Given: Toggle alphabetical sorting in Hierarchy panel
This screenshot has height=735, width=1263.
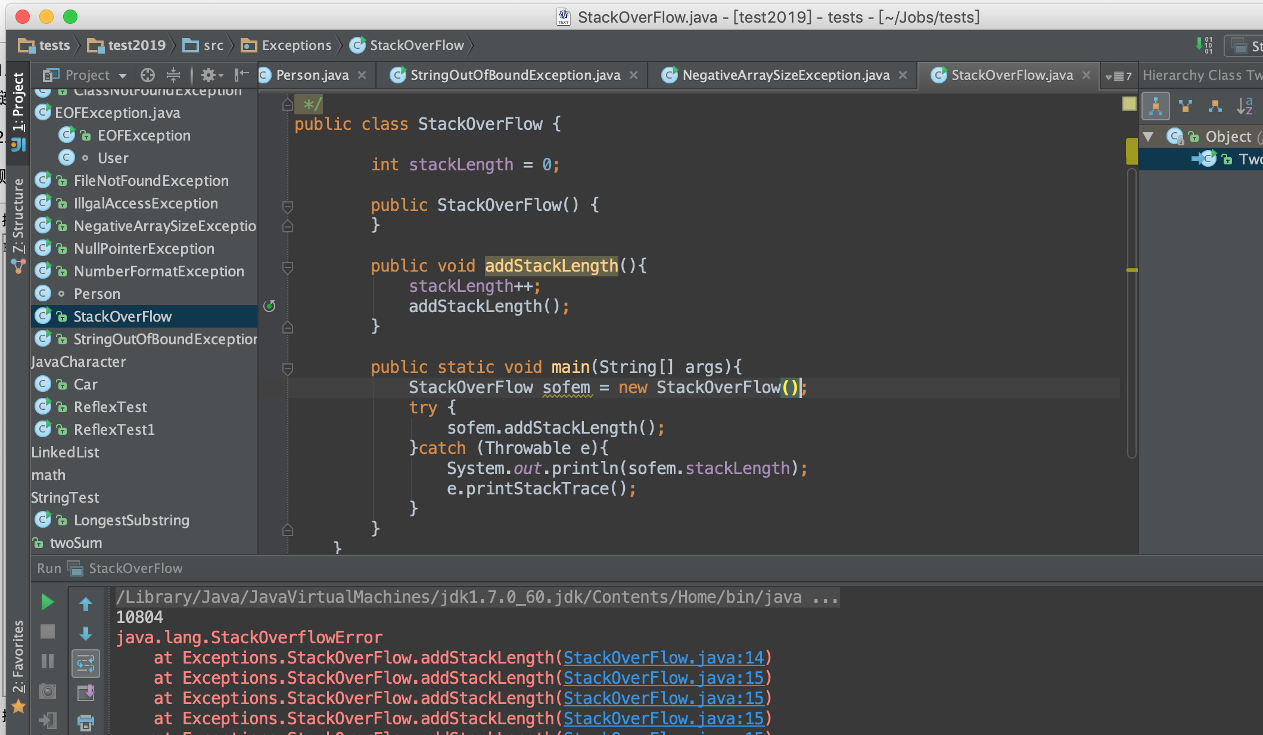Looking at the screenshot, I should pos(1245,107).
